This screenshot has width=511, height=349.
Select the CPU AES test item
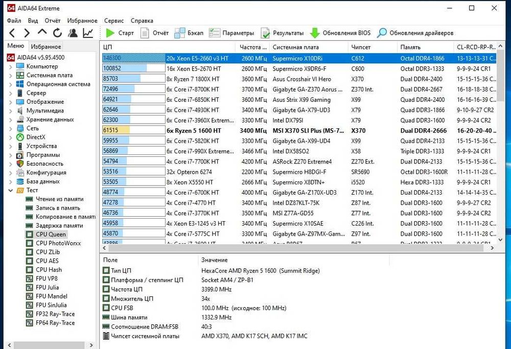[47, 261]
